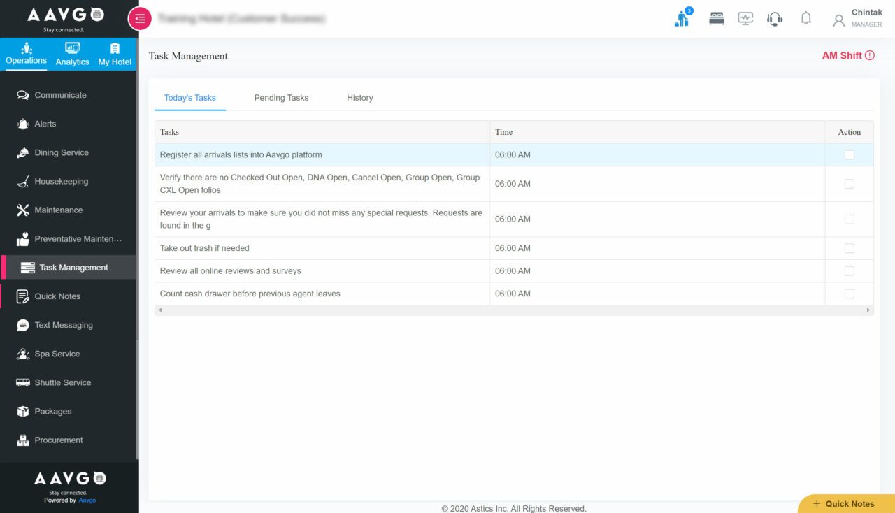Click the headset support icon
The height and width of the screenshot is (513, 895).
point(775,18)
